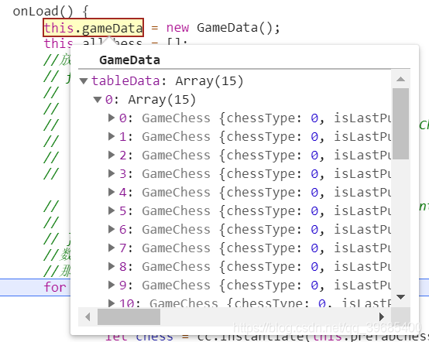Expand GameChess entry 1
The image size is (429, 342).
112,136
